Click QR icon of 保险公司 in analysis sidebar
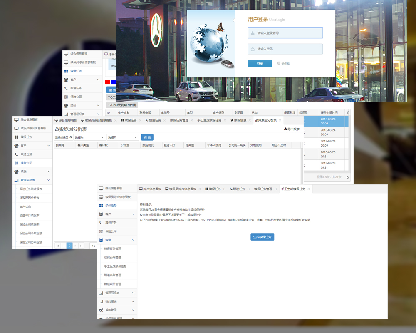416x333 pixels. (x=17, y=163)
